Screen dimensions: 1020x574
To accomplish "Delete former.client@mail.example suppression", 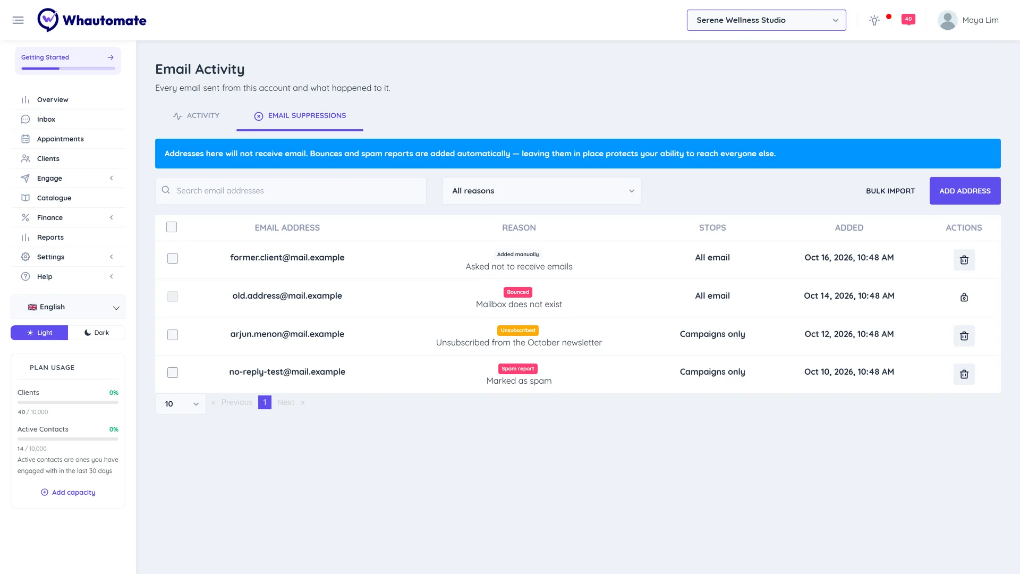I will coord(964,260).
